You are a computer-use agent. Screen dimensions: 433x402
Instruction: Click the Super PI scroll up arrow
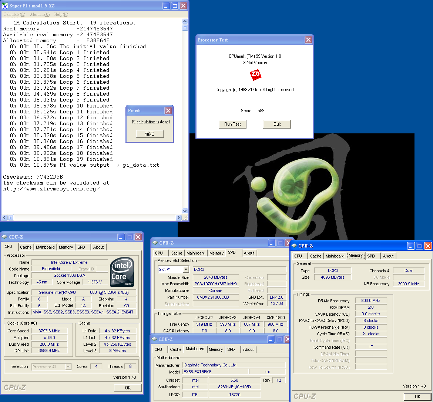tap(185, 21)
